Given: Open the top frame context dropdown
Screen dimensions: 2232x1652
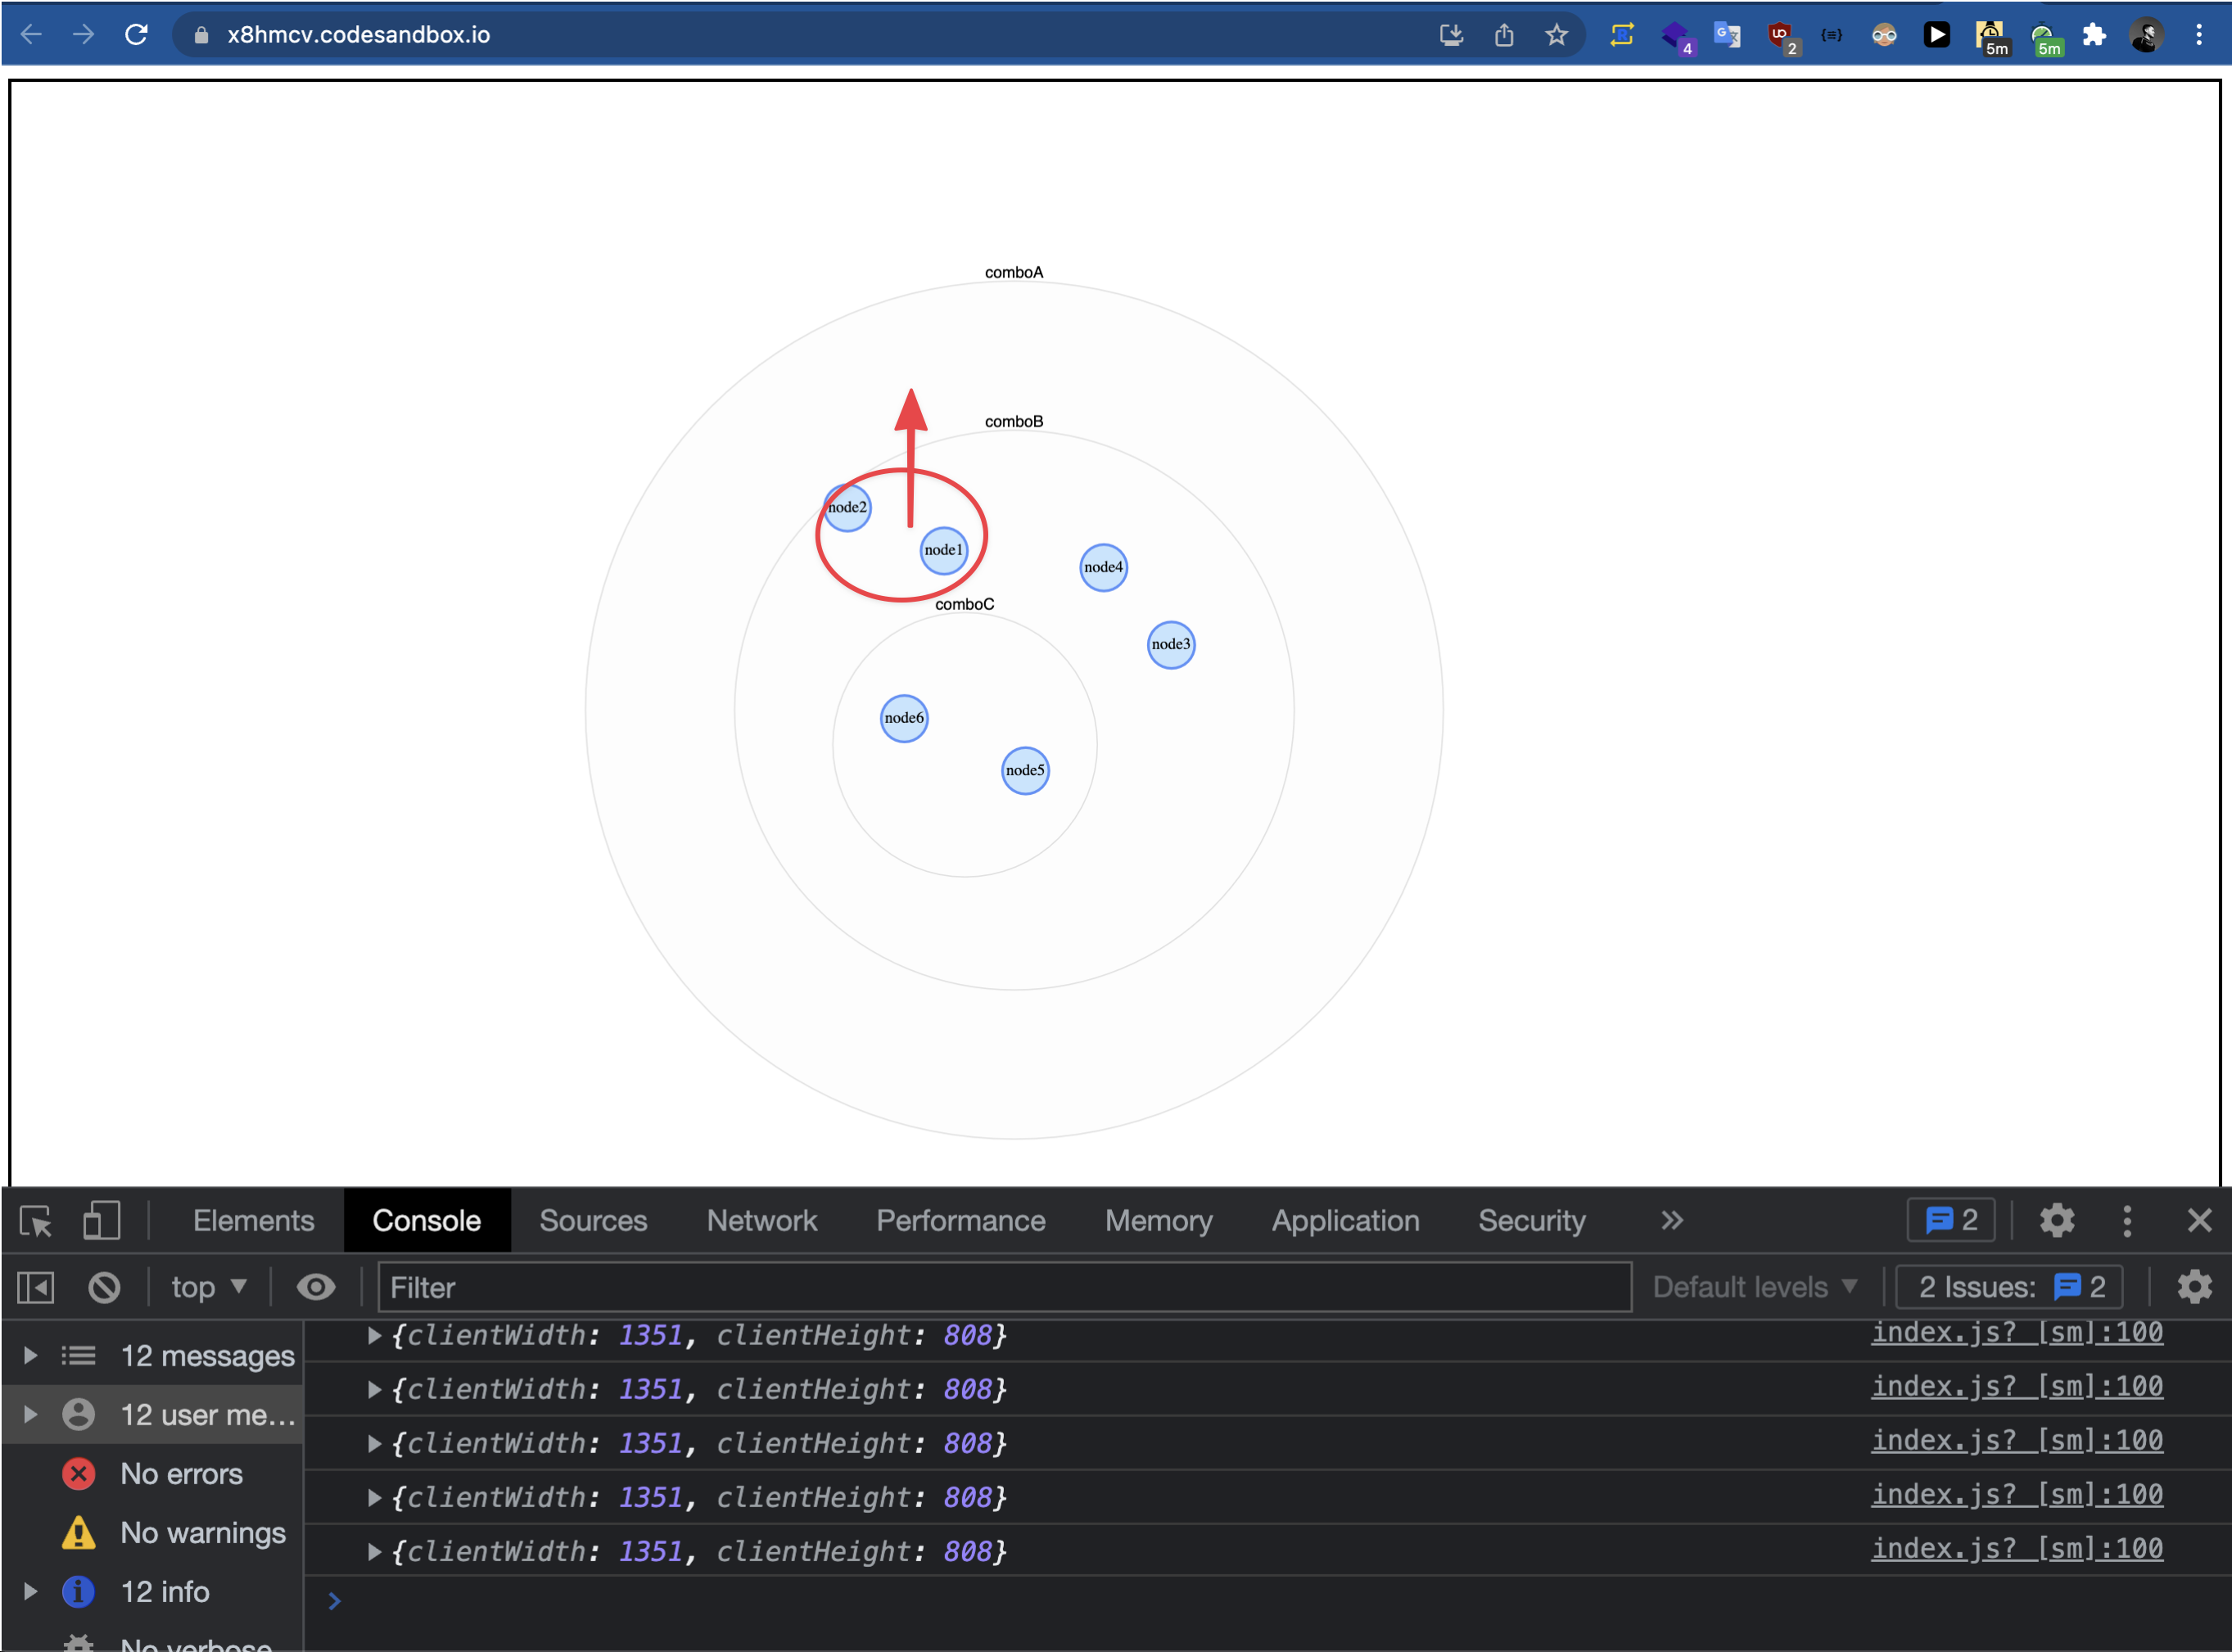Looking at the screenshot, I should pyautogui.click(x=207, y=1287).
